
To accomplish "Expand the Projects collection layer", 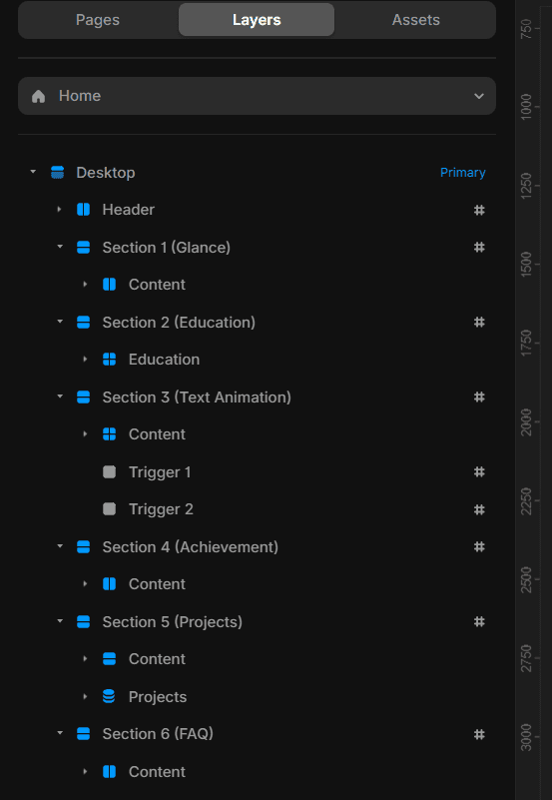I will [x=85, y=696].
